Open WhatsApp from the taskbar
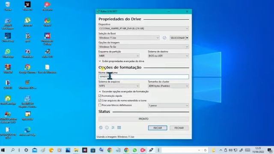 (135, 150)
